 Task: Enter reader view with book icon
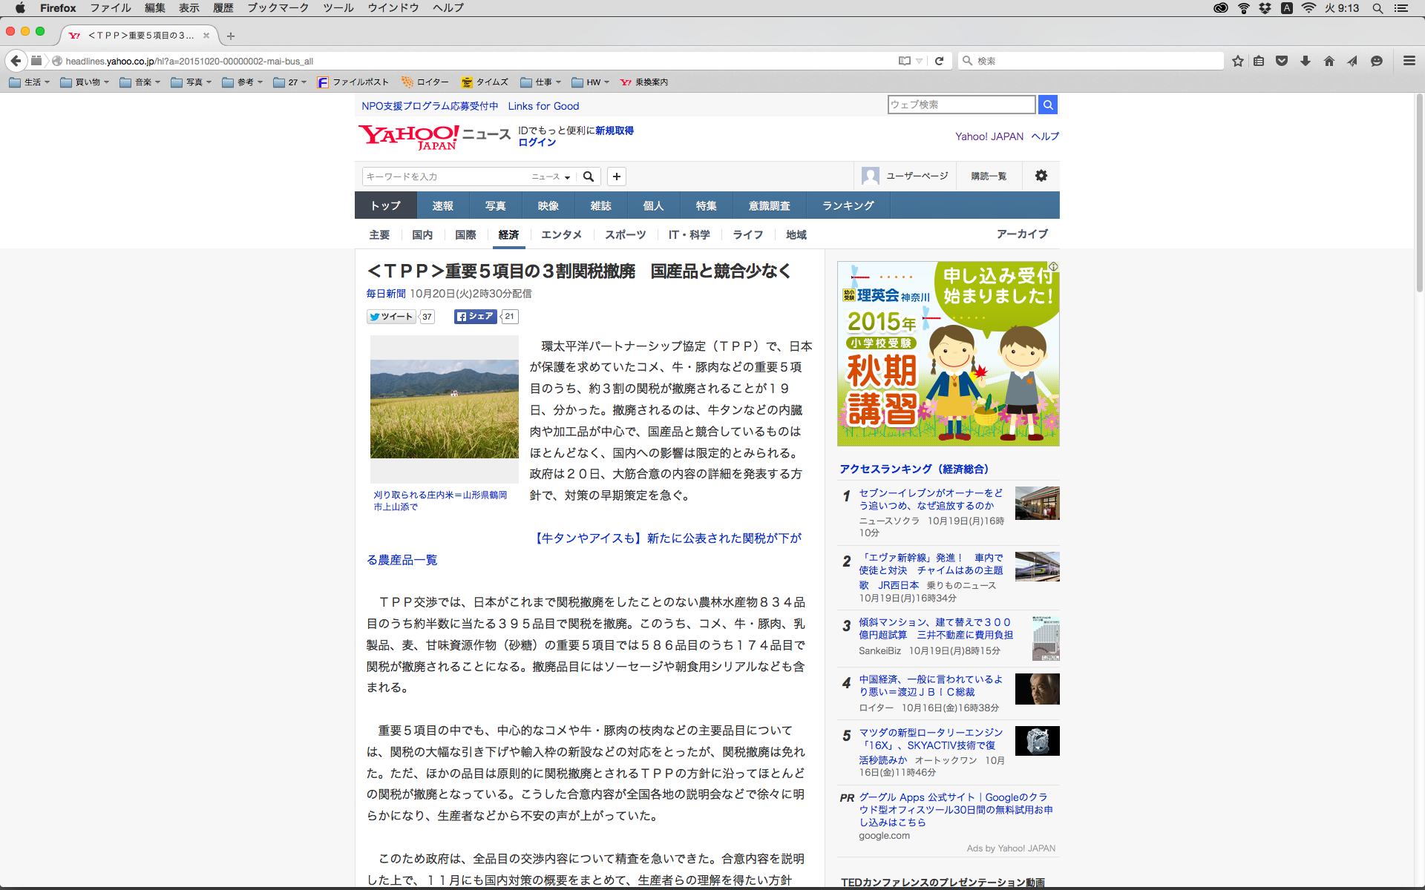click(x=904, y=61)
